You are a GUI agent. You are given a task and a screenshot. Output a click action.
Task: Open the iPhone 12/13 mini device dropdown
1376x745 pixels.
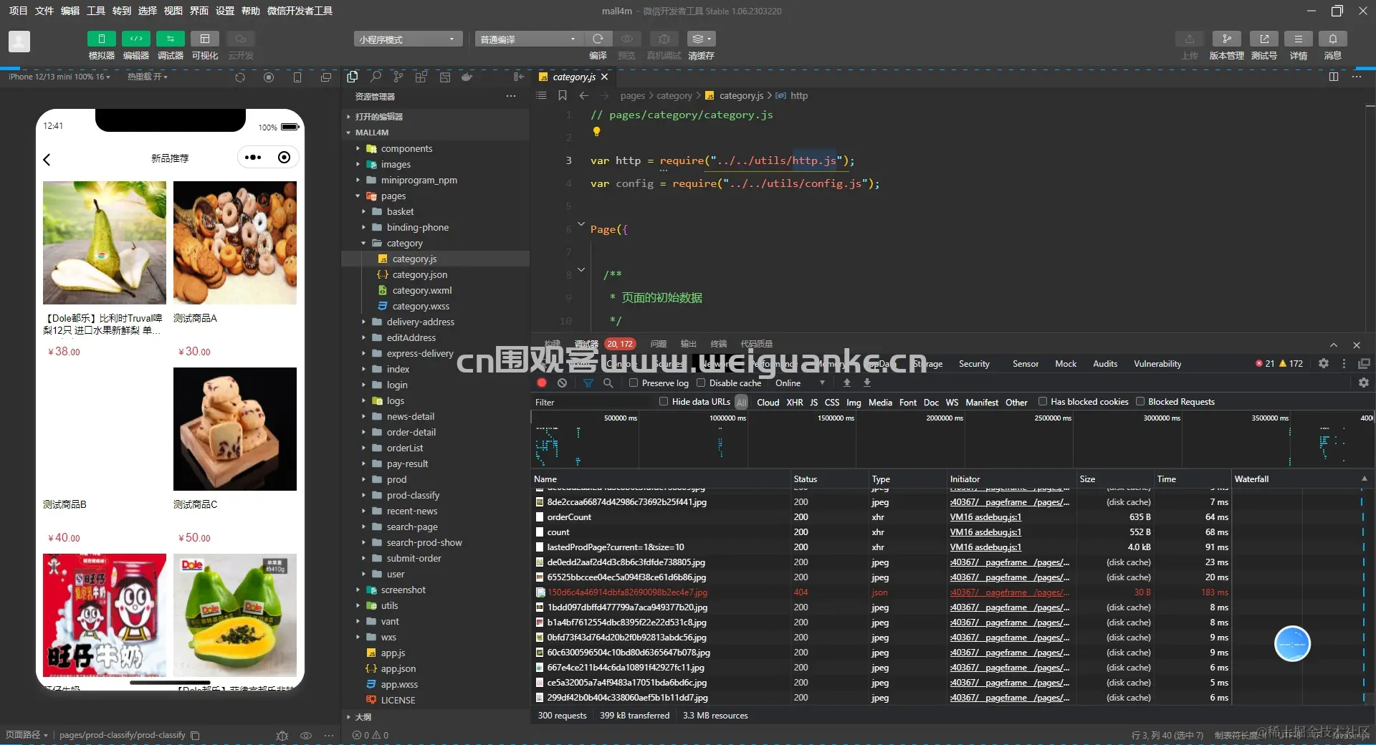pyautogui.click(x=59, y=77)
